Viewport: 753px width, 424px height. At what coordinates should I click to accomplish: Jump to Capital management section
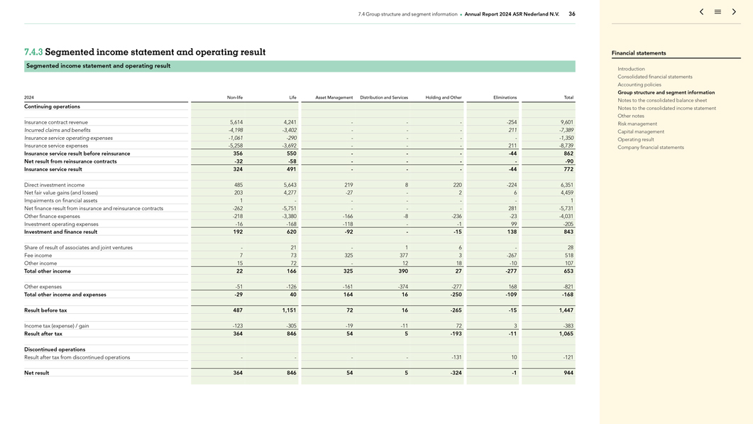click(641, 131)
